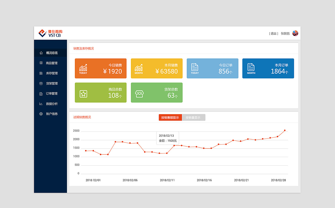Click the store icon on 货架总数 card

[x=139, y=94]
